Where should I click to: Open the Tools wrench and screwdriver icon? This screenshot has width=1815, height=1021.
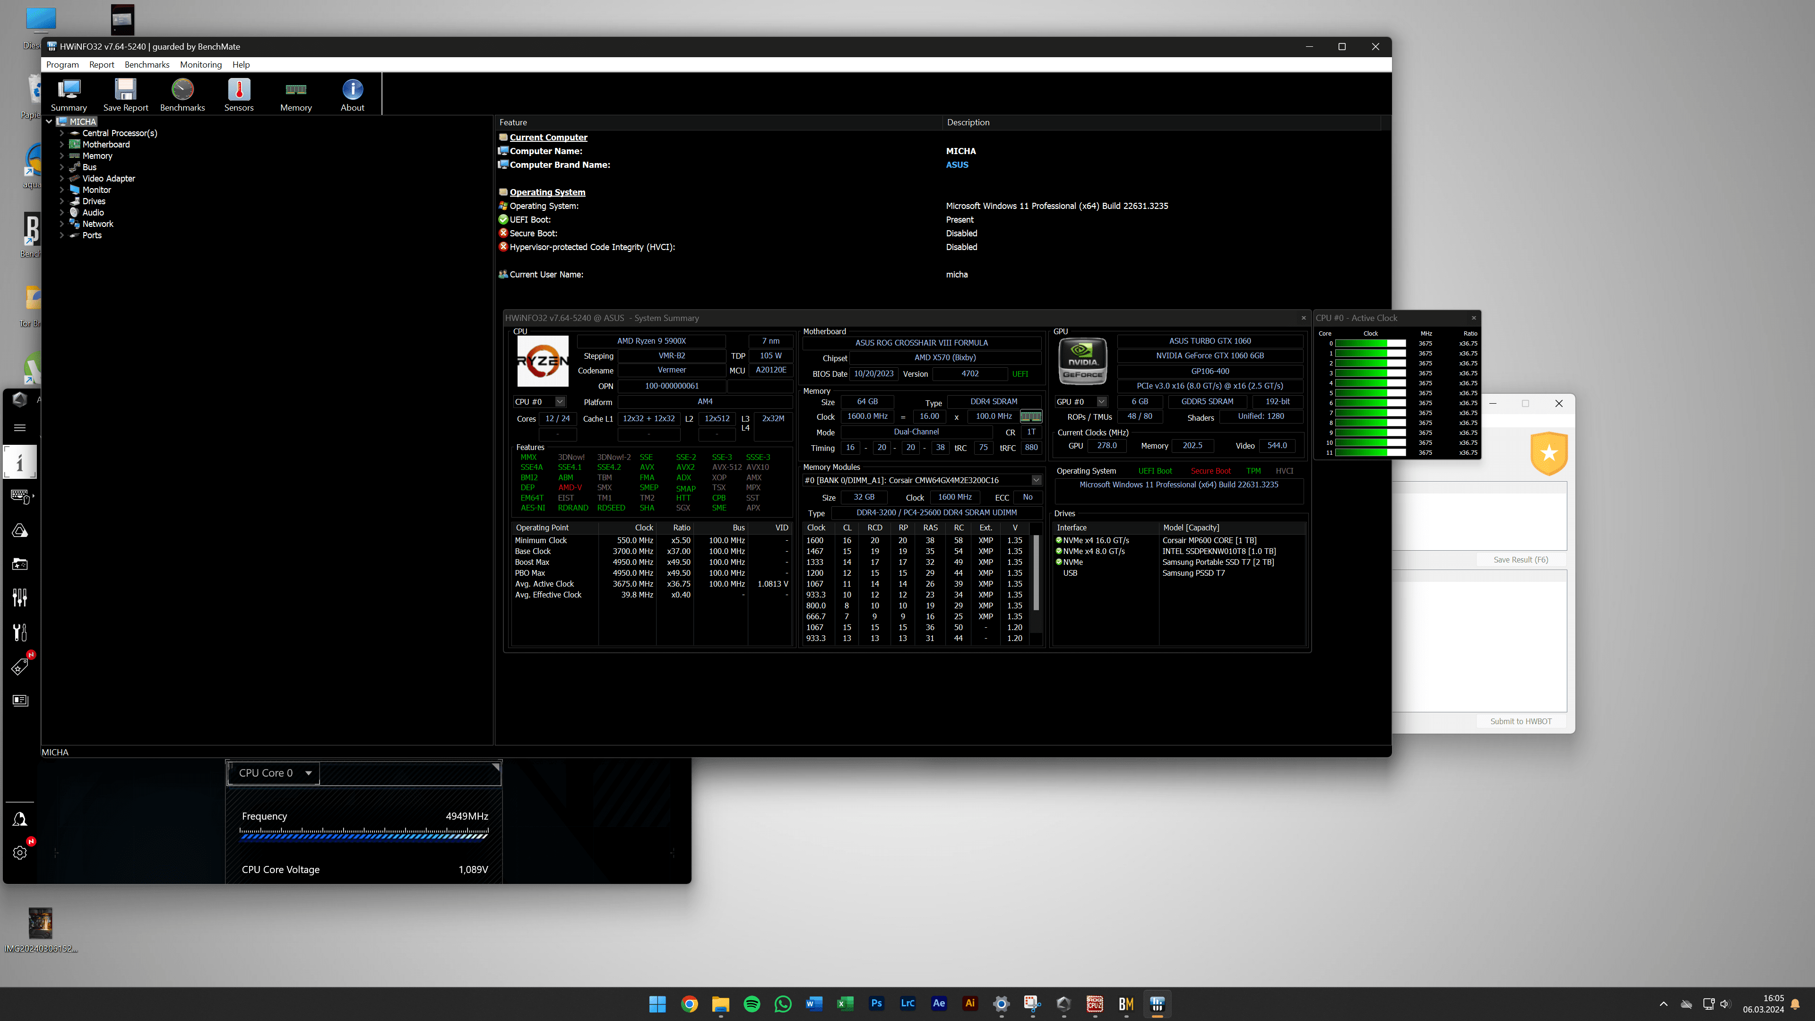(20, 632)
